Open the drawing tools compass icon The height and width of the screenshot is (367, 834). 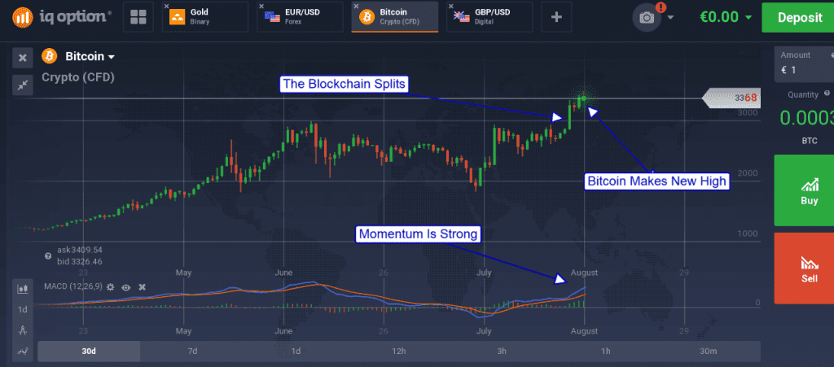point(22,330)
